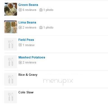Viewport: 108px width, 104px height.
Task: Click the camera icon under Lima Beans
Action: click(41, 27)
